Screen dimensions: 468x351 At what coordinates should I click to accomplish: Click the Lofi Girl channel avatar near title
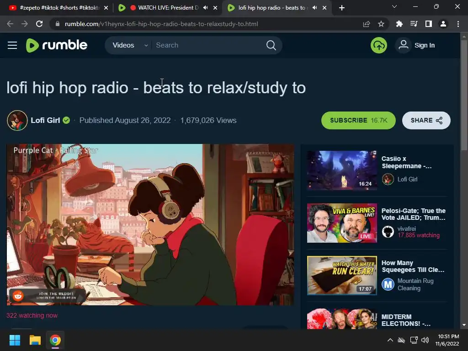[17, 120]
